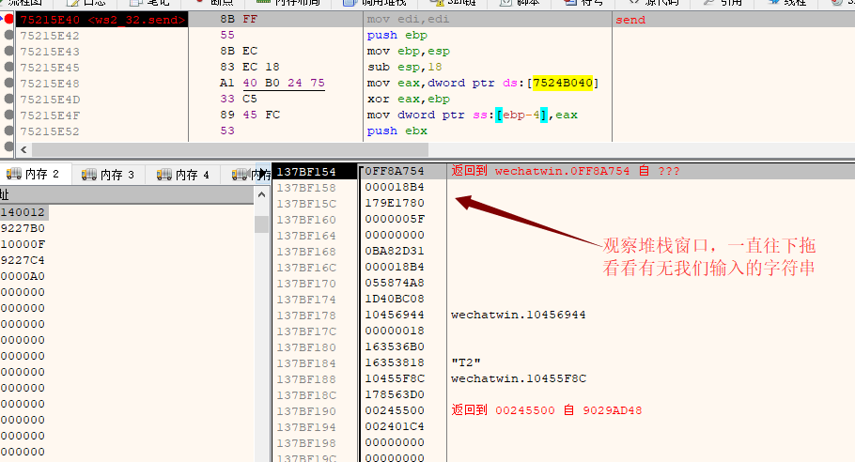The image size is (855, 462).
Task: Click the truck icon on 内存 3 tab
Action: point(89,175)
